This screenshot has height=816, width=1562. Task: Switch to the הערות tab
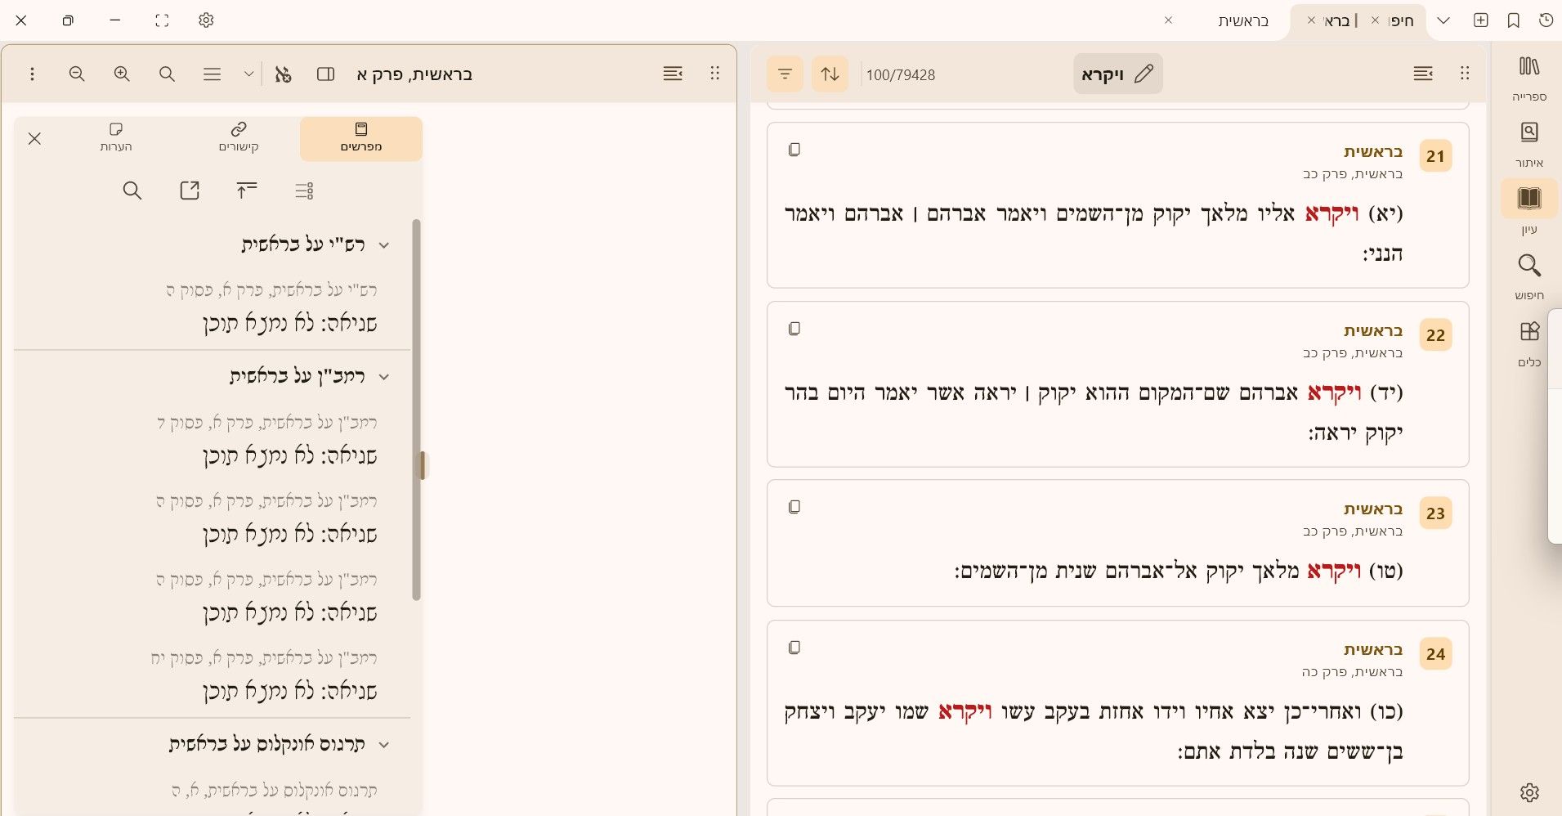tap(116, 137)
